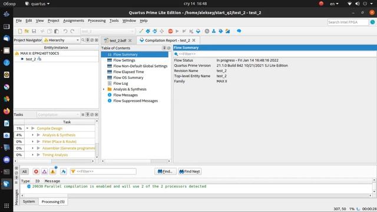Screen dimensions: 377x212
Task: Click the Table of Contents horizontal scrollbar
Action: [x=136, y=161]
